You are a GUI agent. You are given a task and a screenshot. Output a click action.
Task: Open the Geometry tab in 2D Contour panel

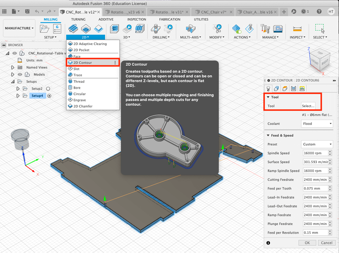[276, 88]
